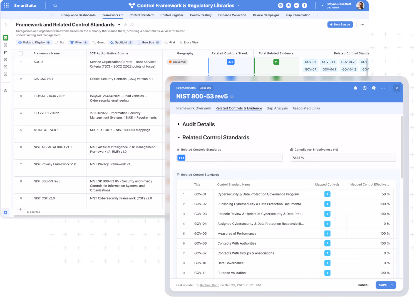The width and height of the screenshot is (417, 306).
Task: Click the GOV-04.2 linked record chip
Action: [x=349, y=70]
